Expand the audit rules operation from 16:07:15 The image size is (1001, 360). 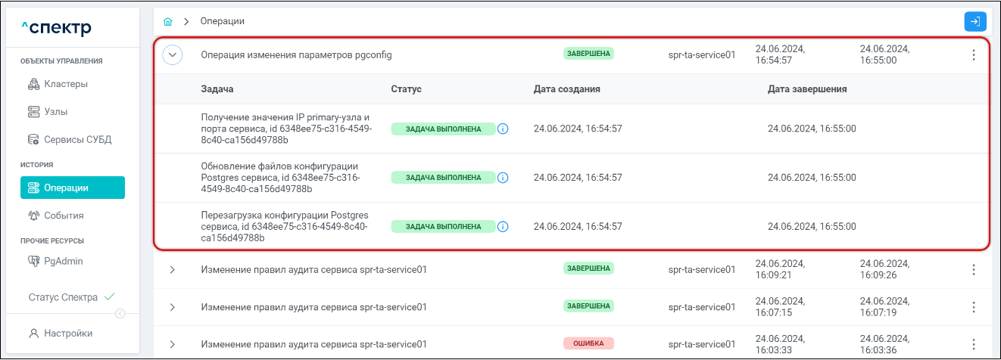[x=172, y=307]
